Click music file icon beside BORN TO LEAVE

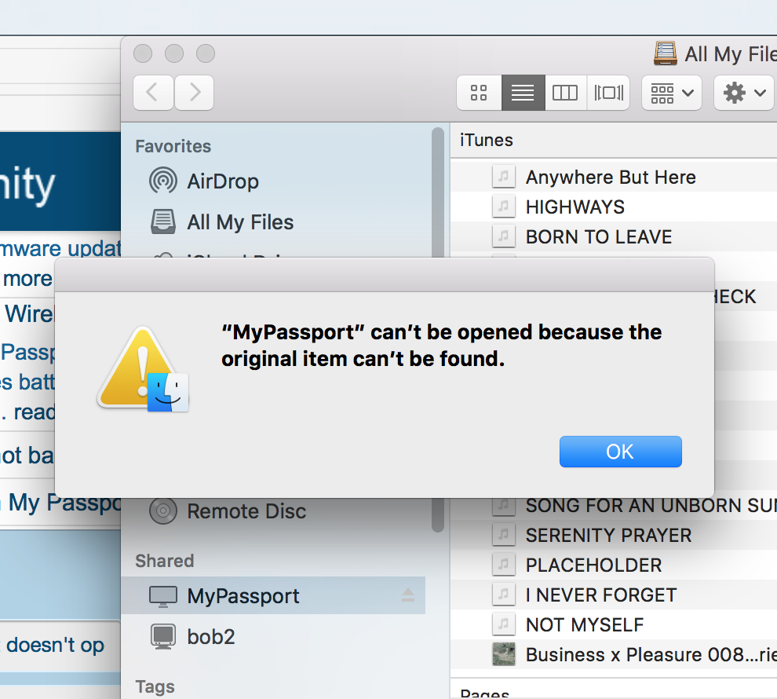click(503, 236)
